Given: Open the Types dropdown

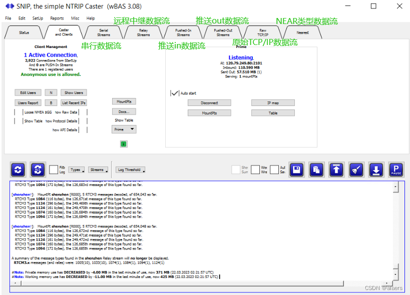Looking at the screenshot, I should (x=77, y=169).
